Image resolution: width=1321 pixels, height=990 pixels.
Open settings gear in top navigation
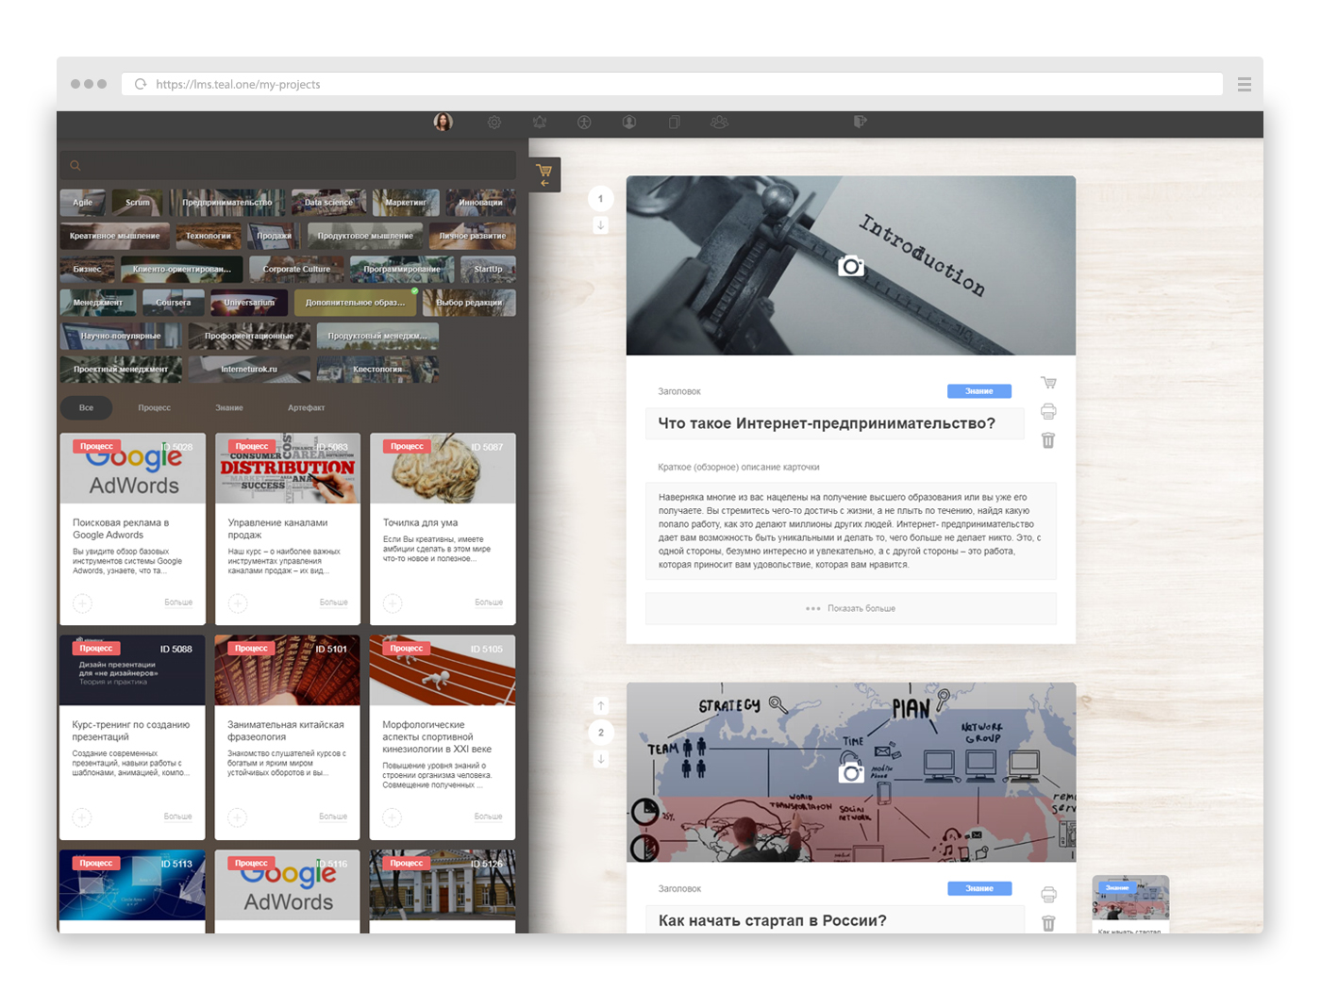[x=494, y=122]
